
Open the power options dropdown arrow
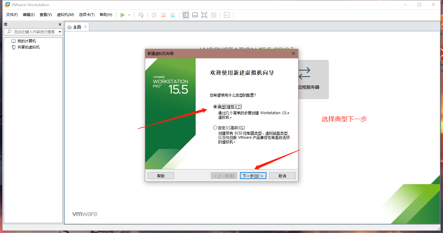tap(129, 15)
